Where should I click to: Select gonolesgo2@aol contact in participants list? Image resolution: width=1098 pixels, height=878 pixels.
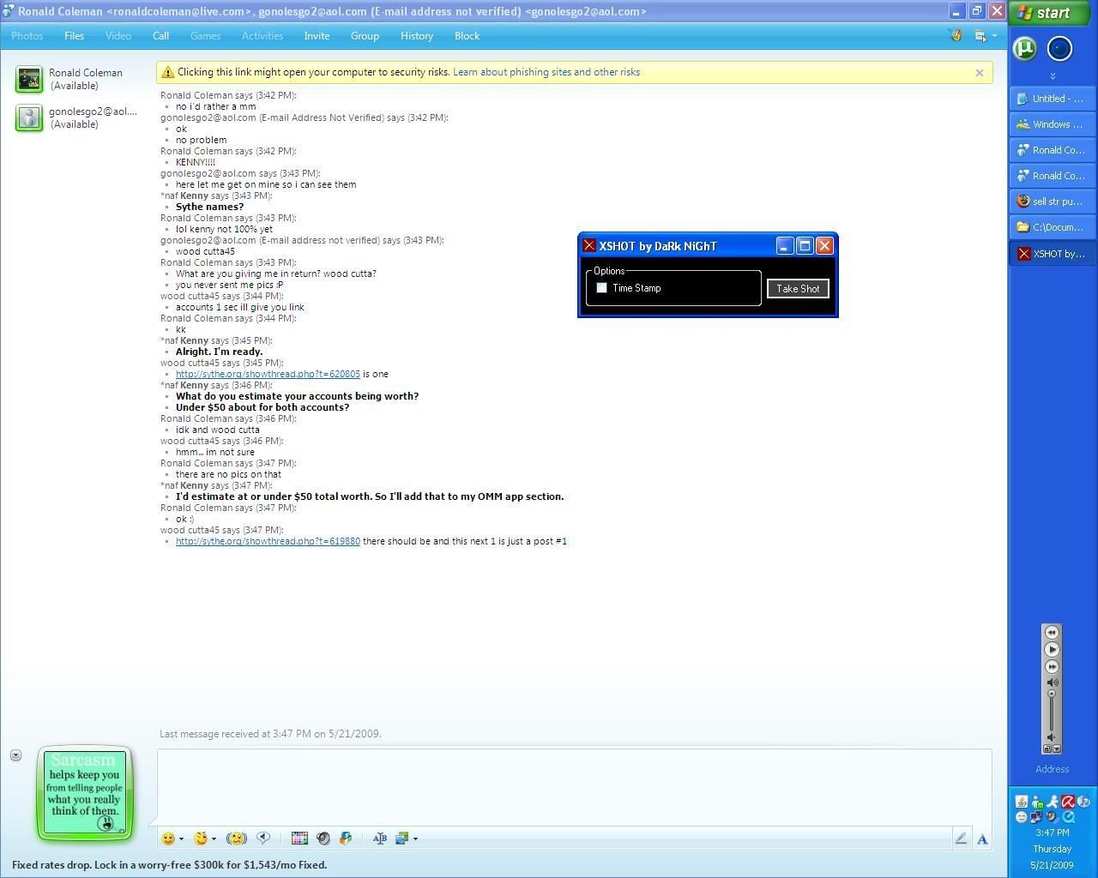pos(77,117)
